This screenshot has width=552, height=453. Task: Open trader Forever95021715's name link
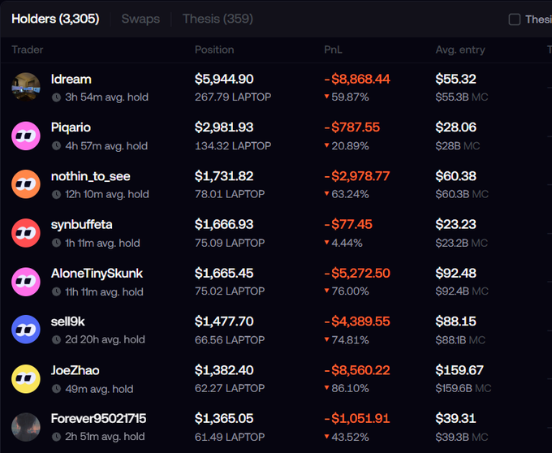[x=98, y=419]
